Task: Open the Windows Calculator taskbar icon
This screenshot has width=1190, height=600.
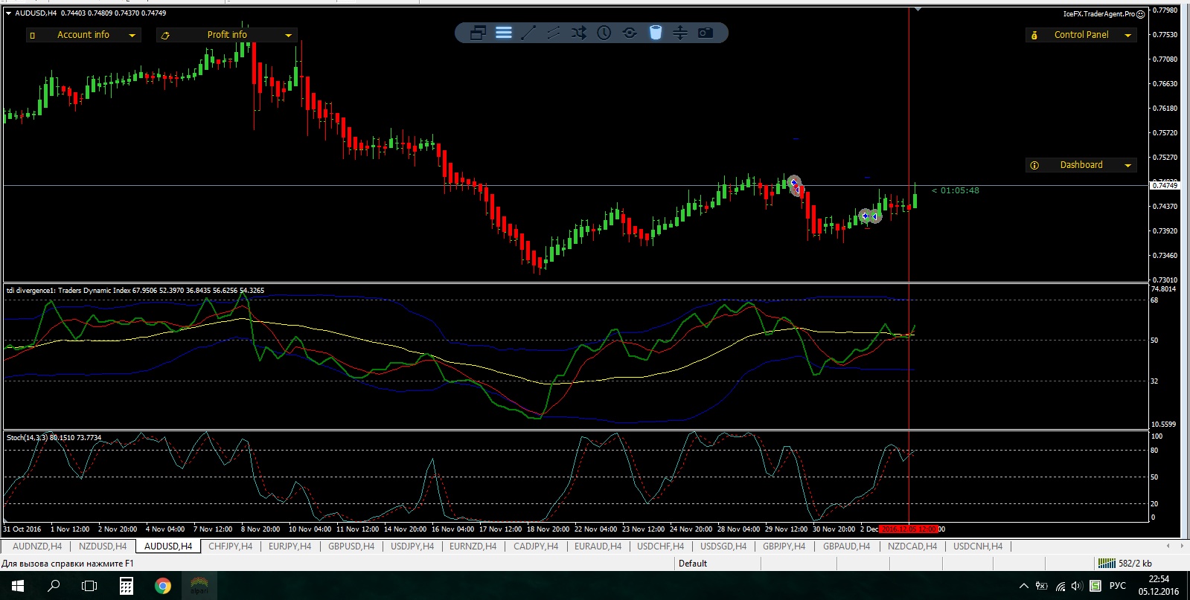Action: click(127, 586)
